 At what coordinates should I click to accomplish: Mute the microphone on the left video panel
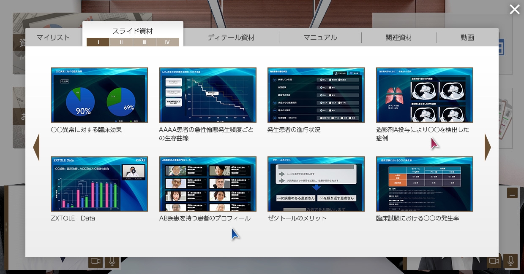pyautogui.click(x=112, y=261)
